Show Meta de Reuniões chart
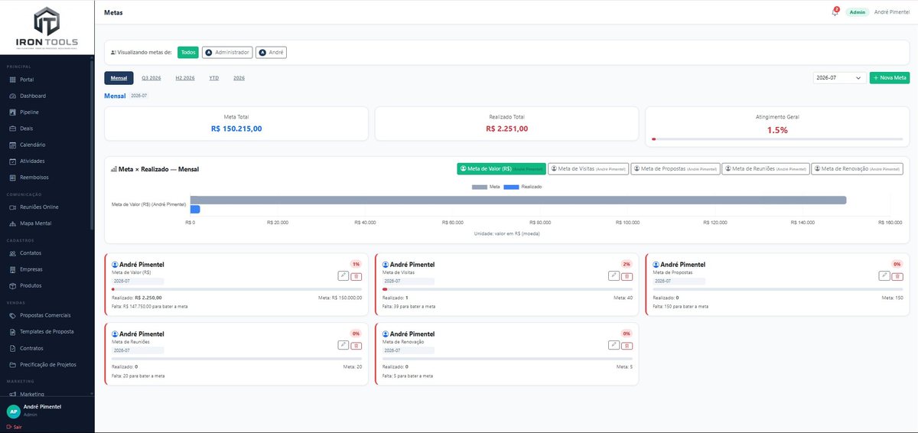Screen dimensions: 918x433 (766, 168)
